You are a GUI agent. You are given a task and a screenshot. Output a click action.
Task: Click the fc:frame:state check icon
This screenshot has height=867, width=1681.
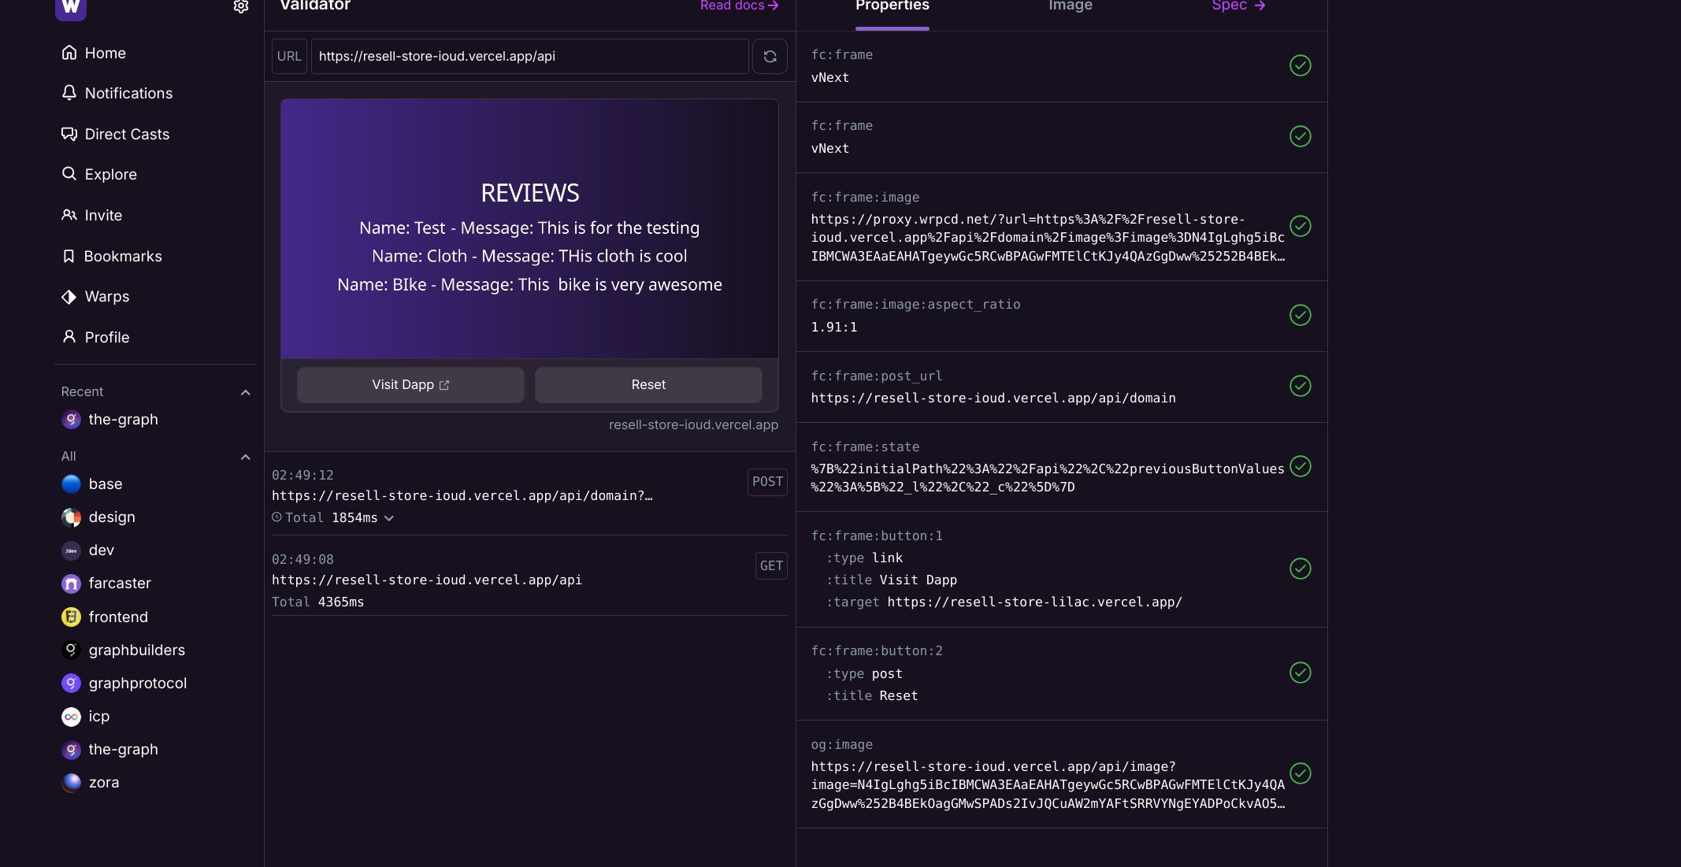coord(1300,466)
